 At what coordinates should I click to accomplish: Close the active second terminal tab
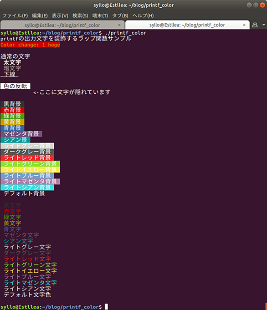click(244, 25)
